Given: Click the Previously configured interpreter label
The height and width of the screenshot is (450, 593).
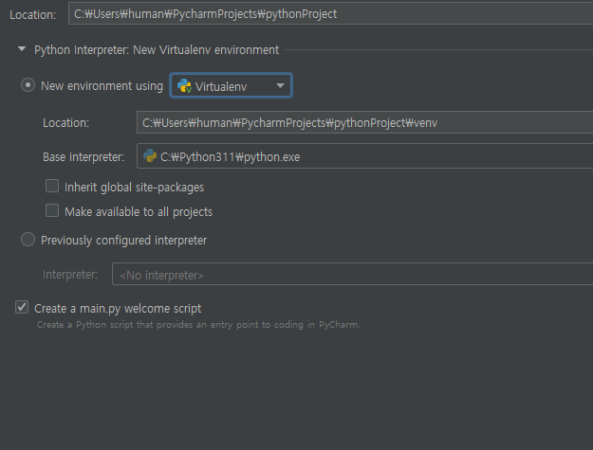Looking at the screenshot, I should [x=123, y=240].
